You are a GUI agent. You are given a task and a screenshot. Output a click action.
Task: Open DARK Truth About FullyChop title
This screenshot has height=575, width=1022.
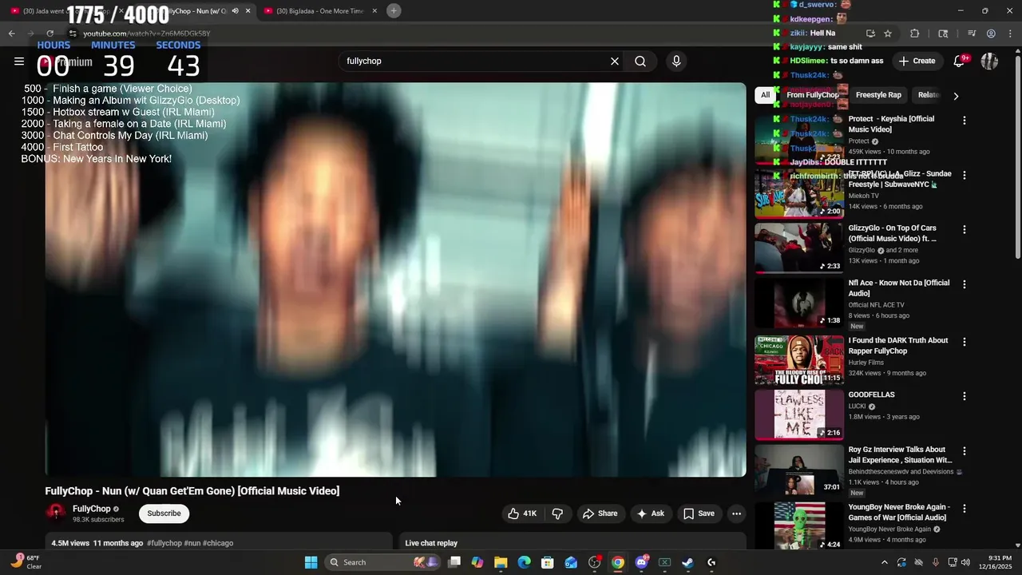coord(898,346)
